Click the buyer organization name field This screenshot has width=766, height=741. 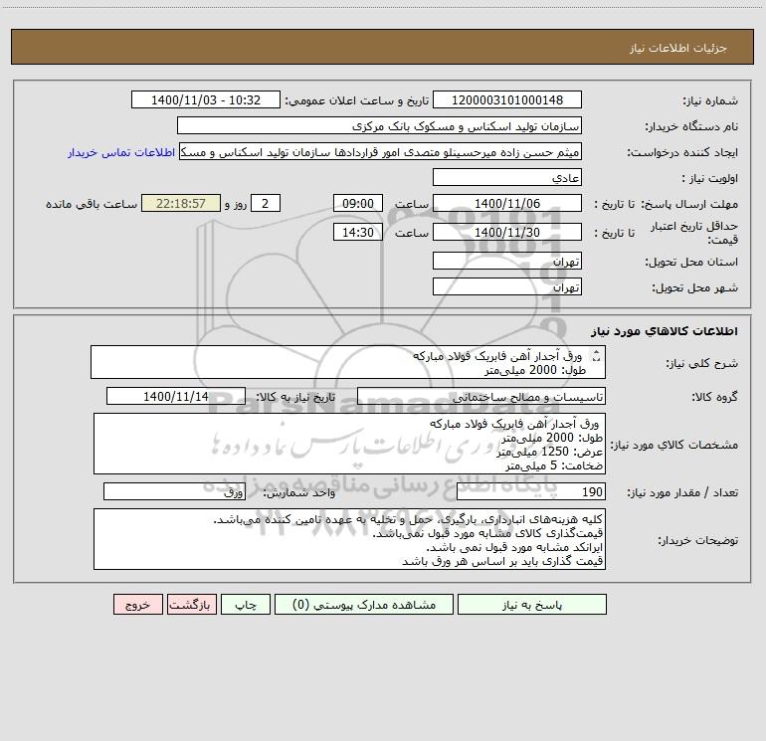point(379,125)
